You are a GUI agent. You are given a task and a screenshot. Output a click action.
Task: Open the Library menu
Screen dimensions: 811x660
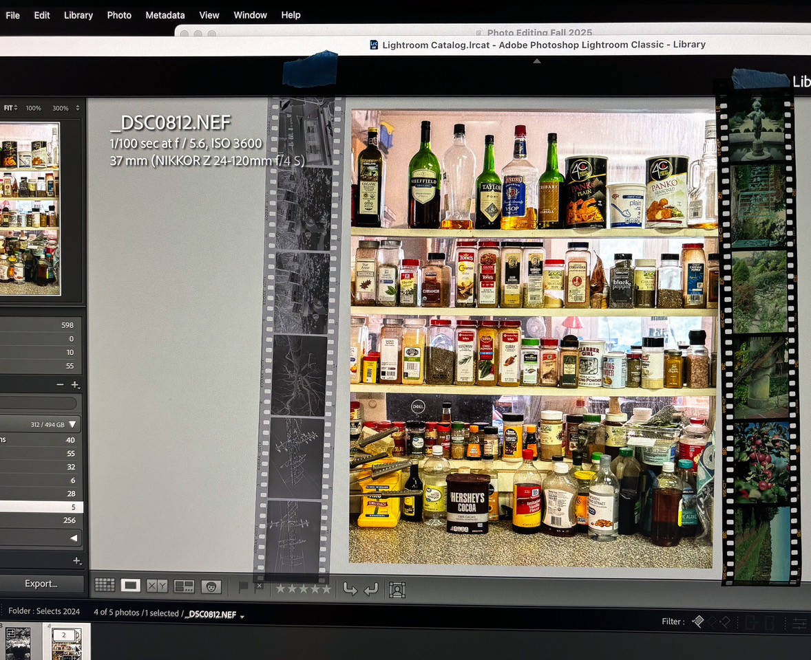click(78, 15)
